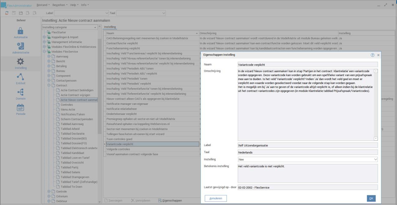Viewport: 397px width, 205px height.
Task: Collapse the Contract tree node
Action: pos(49,86)
